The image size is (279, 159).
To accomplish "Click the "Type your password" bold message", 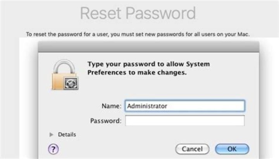I will pyautogui.click(x=149, y=64).
